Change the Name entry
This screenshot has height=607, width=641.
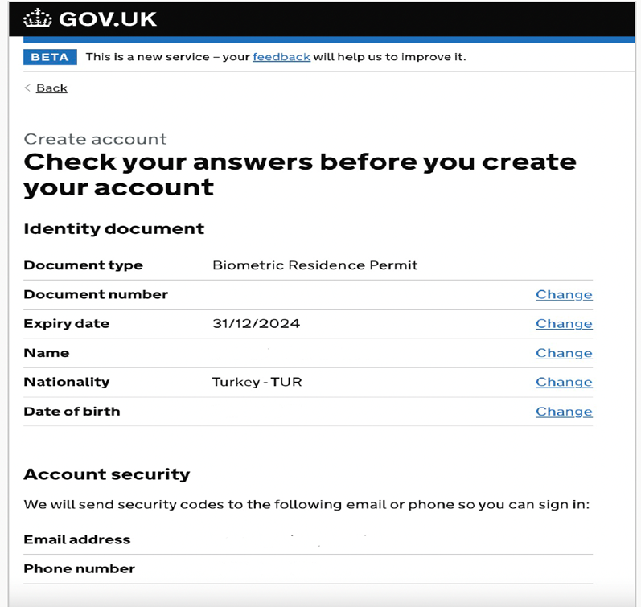[x=564, y=353]
